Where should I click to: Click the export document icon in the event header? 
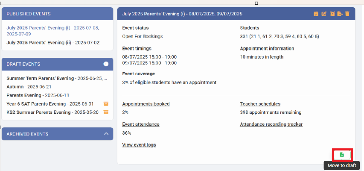(340, 14)
